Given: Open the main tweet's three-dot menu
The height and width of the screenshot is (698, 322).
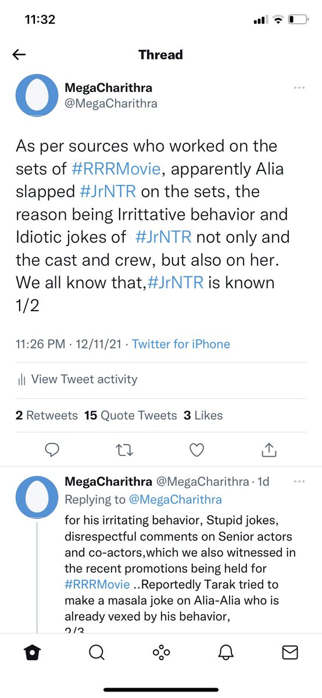Looking at the screenshot, I should click(299, 88).
